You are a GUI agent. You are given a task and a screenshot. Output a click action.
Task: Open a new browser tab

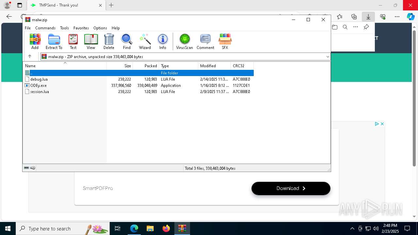point(111,5)
